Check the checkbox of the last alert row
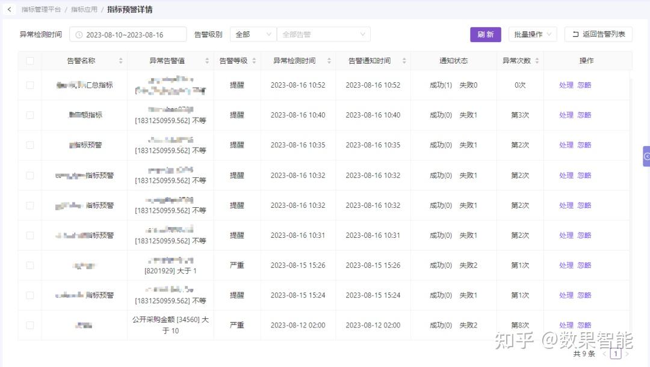This screenshot has height=367, width=650. [x=29, y=324]
